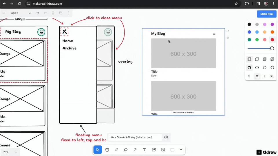The width and height of the screenshot is (278, 156).
Task: Open the main hamburger menu
Action: click(4, 13)
